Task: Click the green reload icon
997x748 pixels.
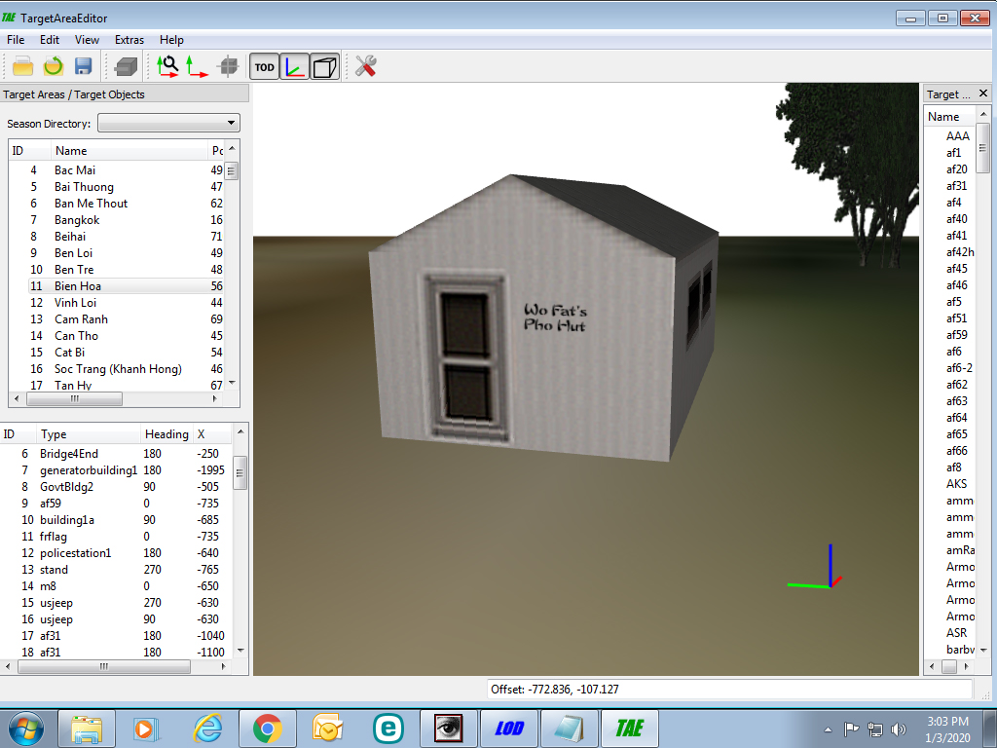Action: [54, 66]
